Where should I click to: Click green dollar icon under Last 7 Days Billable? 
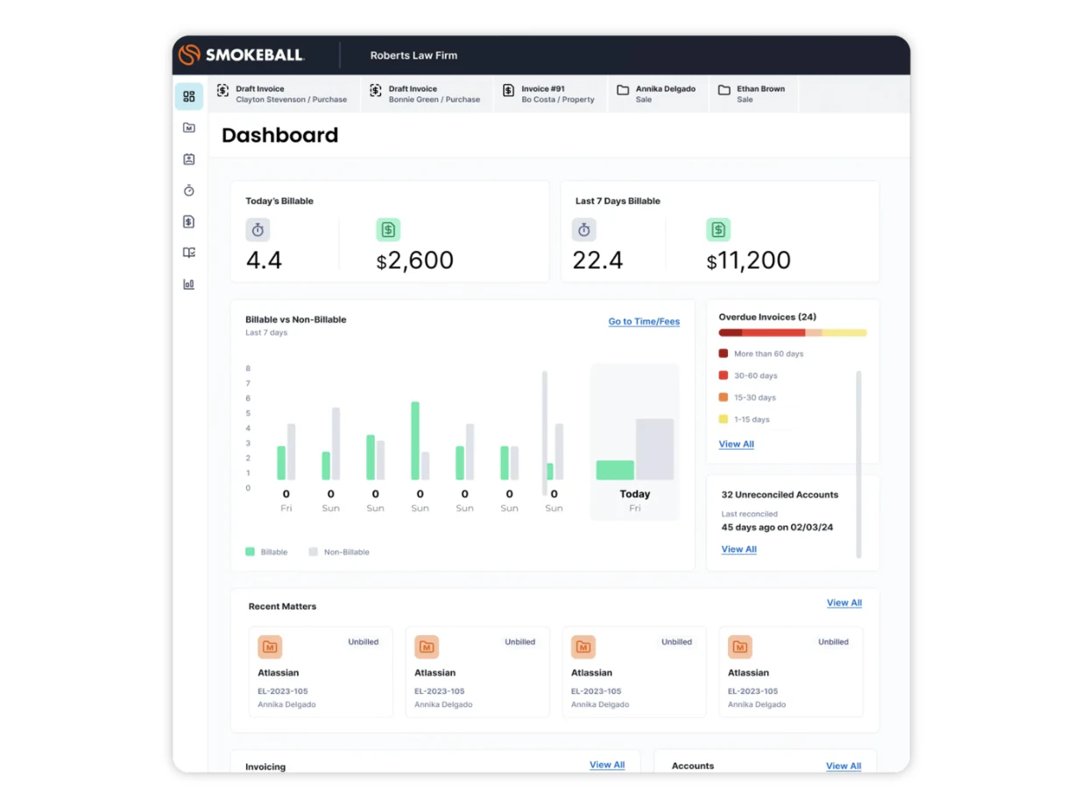(718, 230)
